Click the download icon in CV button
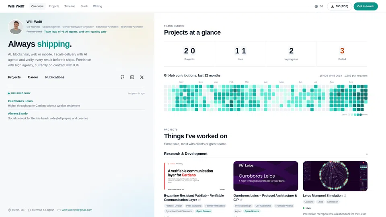386x217 pixels. pos(333,6)
